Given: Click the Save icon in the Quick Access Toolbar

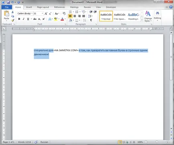Looking at the screenshot, I should point(8,2).
